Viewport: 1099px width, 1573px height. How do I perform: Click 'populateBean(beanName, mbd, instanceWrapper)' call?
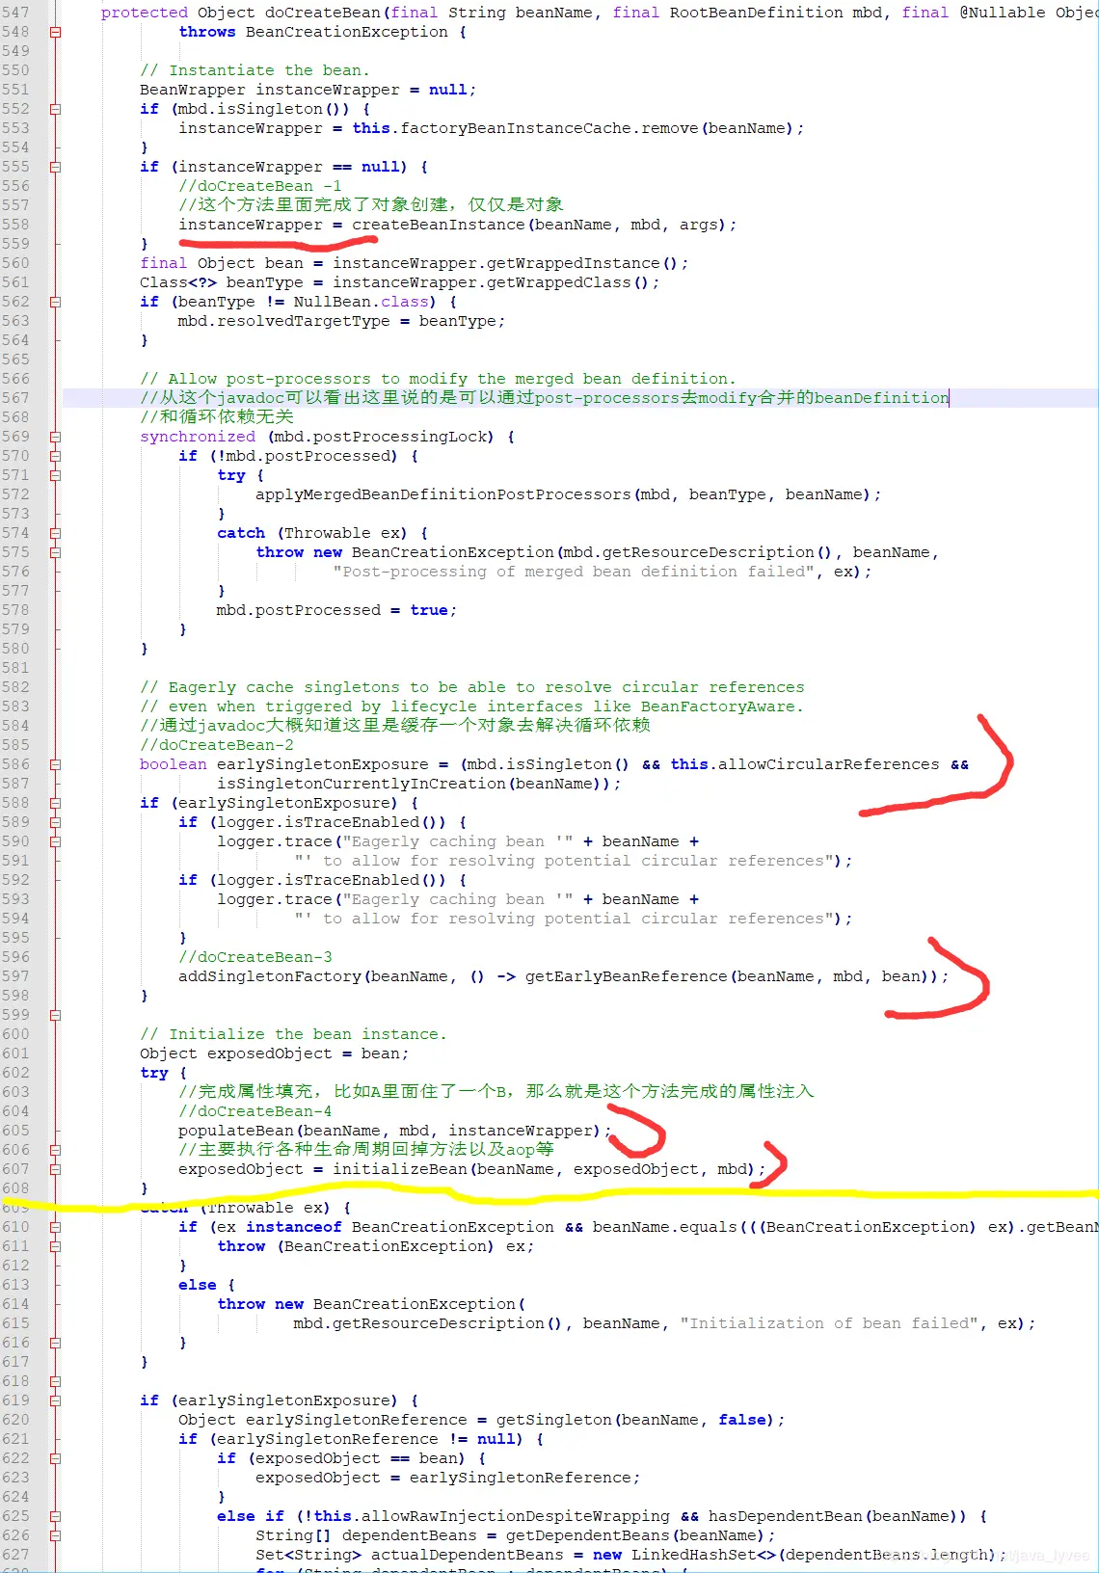pos(390,1131)
